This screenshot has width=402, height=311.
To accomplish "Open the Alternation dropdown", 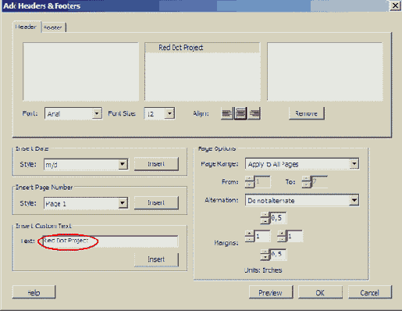I will (302, 201).
